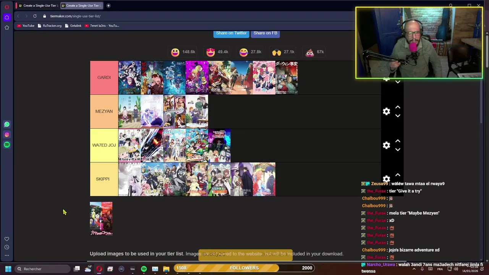Image resolution: width=489 pixels, height=275 pixels.
Task: Move WA7ED JOJ row up with chevron
Action: 398,141
